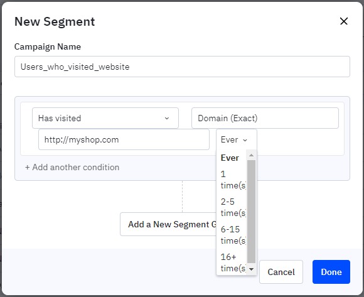Edit the http://myshop.com URL field
Image resolution: width=364 pixels, height=297 pixels.
coord(124,139)
